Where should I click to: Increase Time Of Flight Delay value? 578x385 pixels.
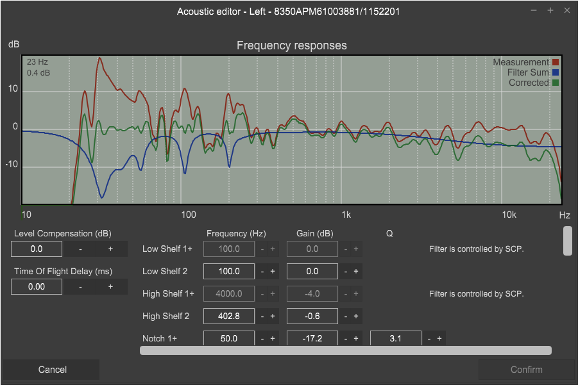coord(110,287)
